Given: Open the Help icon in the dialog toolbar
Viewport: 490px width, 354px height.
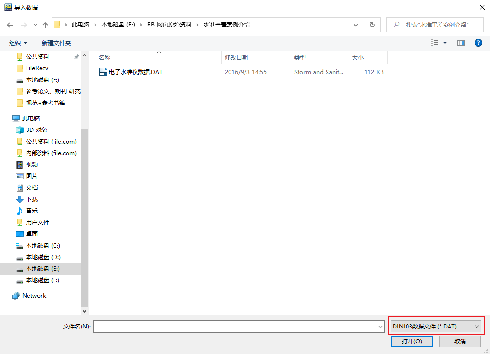Looking at the screenshot, I should [x=478, y=42].
